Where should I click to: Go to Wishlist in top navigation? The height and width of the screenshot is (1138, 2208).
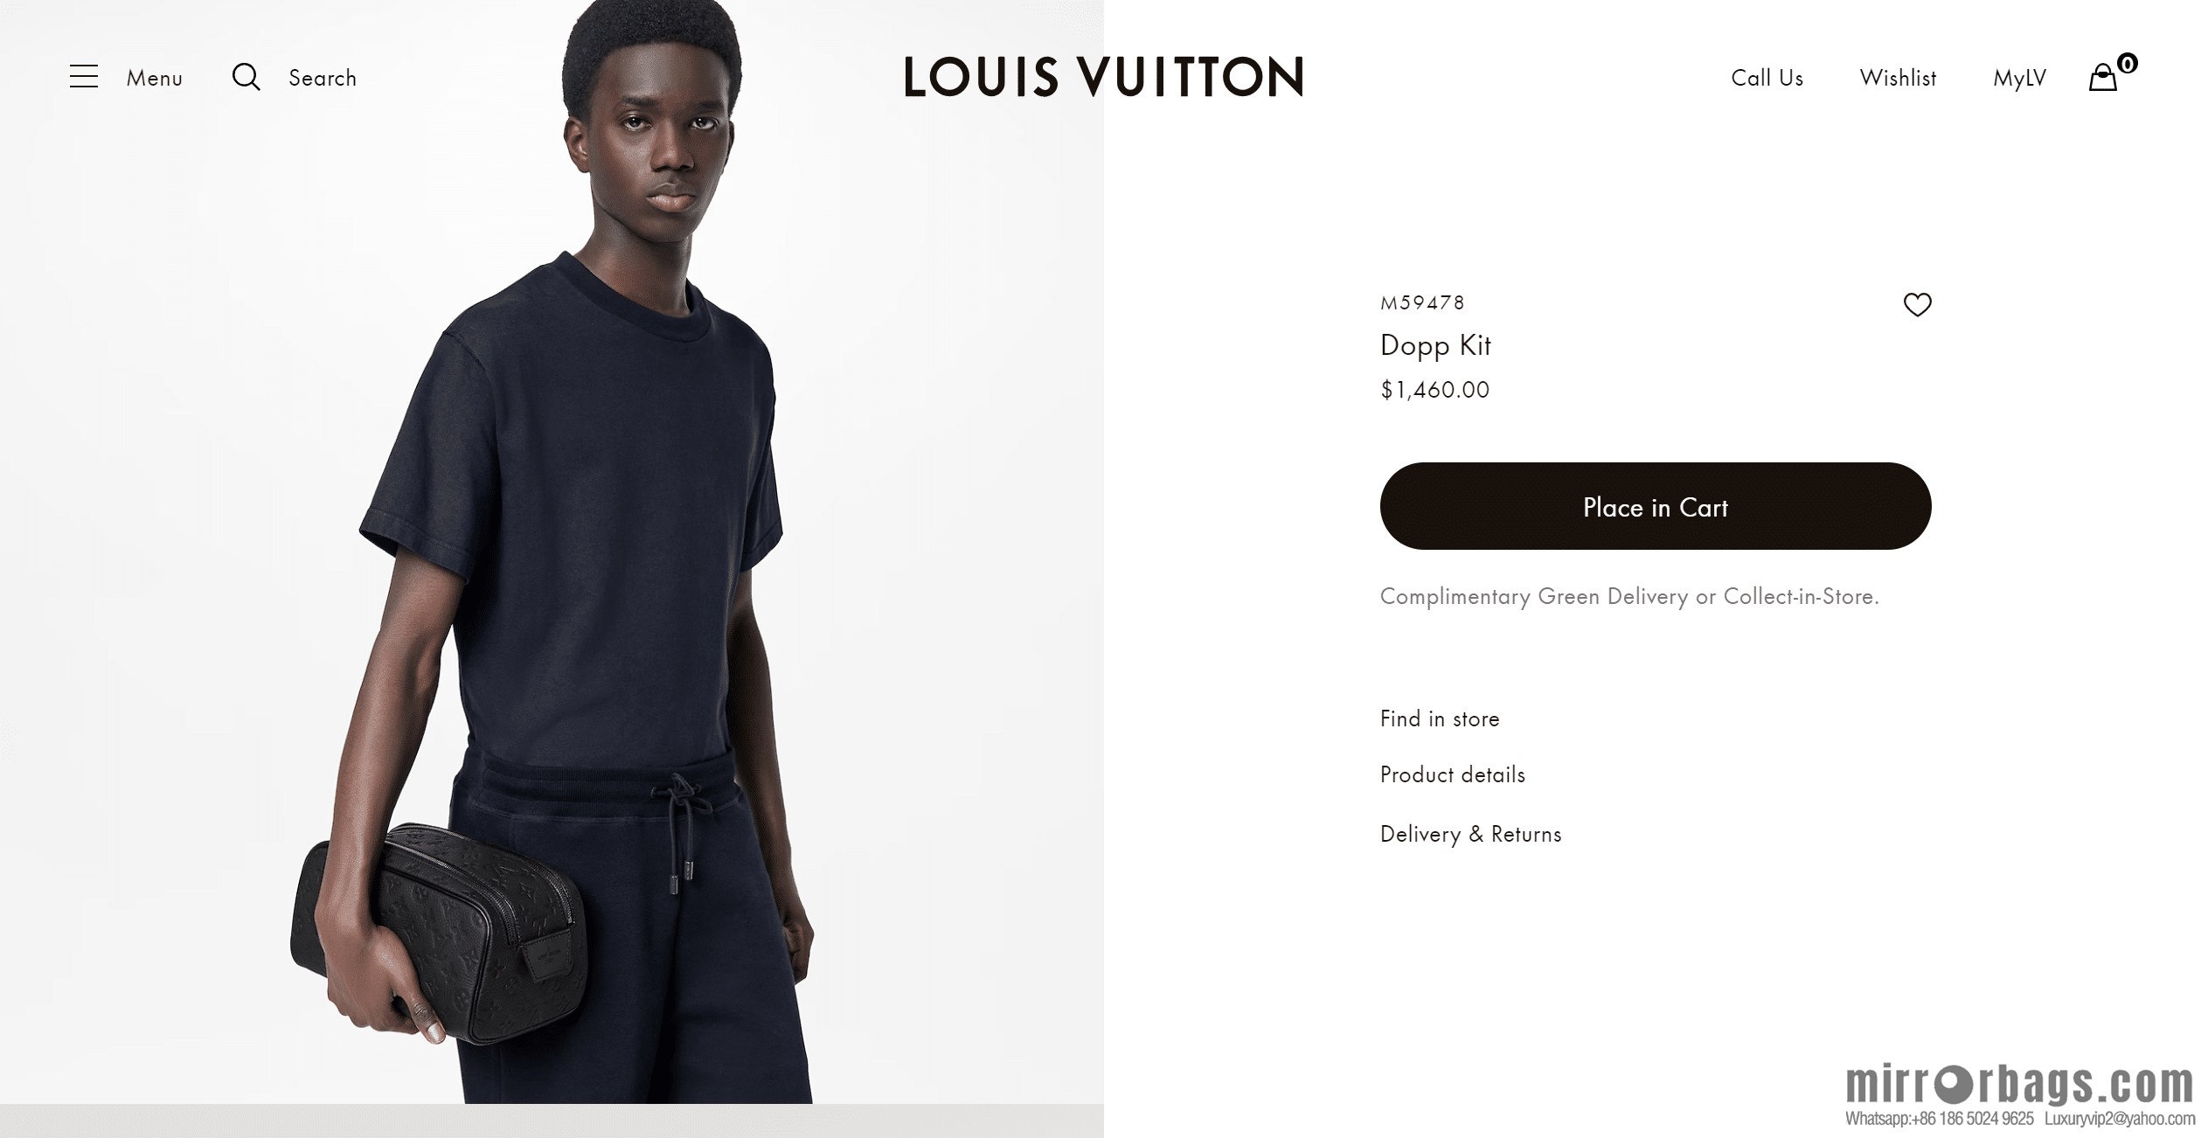[x=1898, y=78]
